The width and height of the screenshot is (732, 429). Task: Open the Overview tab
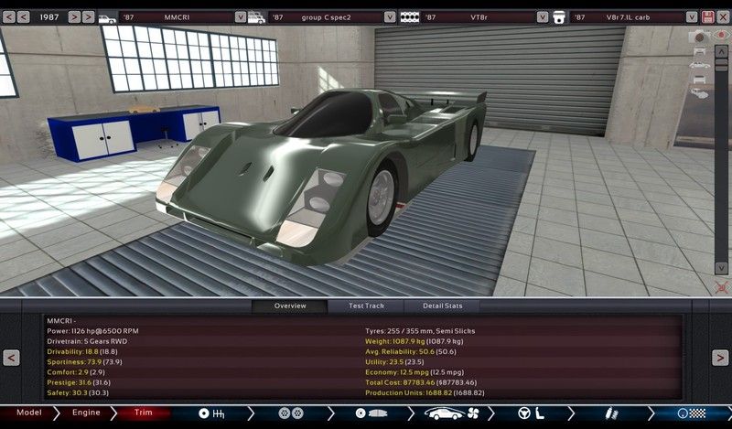[290, 306]
